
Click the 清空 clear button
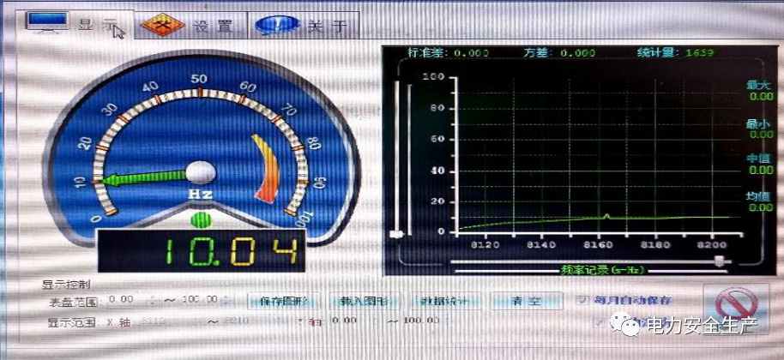coord(526,301)
